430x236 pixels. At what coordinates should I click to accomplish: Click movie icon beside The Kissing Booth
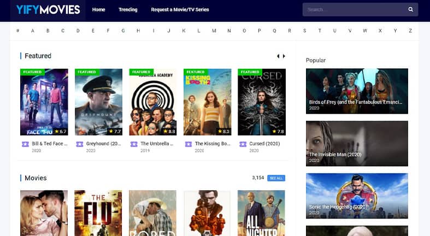tap(189, 144)
